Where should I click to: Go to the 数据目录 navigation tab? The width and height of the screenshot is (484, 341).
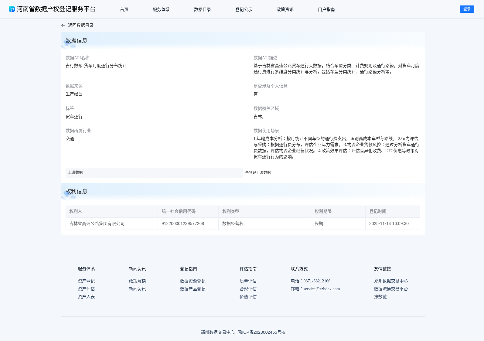point(203,9)
